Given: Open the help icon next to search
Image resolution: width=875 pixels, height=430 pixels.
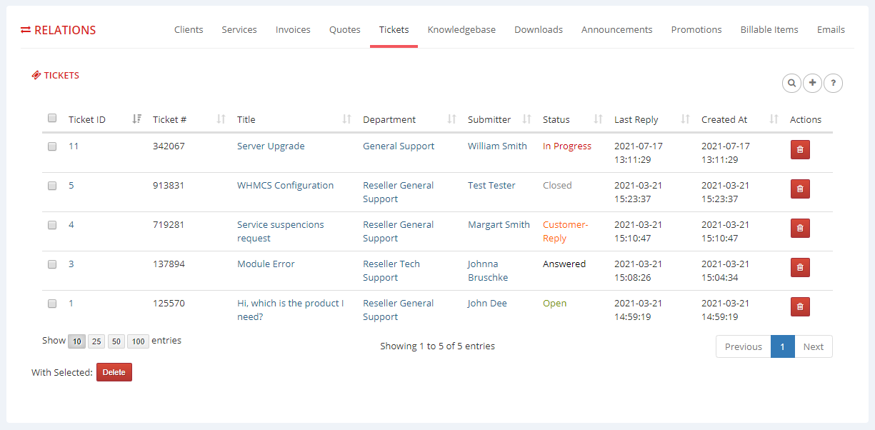Looking at the screenshot, I should [x=833, y=83].
